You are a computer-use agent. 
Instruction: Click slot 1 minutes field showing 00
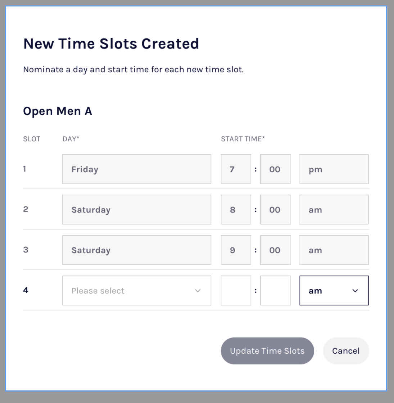(x=275, y=169)
